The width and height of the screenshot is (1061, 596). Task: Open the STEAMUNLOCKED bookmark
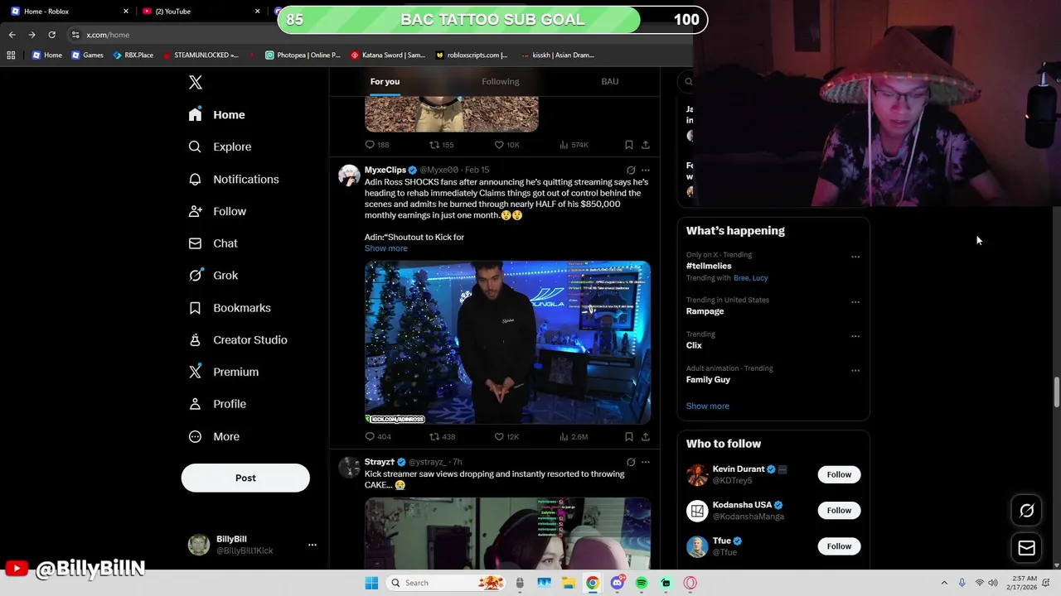201,55
